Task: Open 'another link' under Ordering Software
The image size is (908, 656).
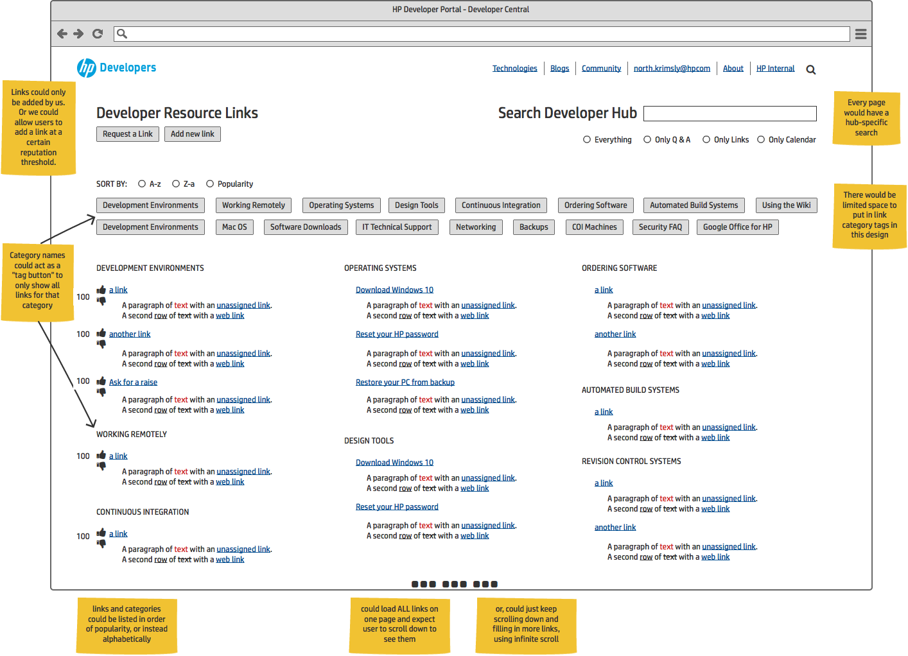Action: pos(615,334)
